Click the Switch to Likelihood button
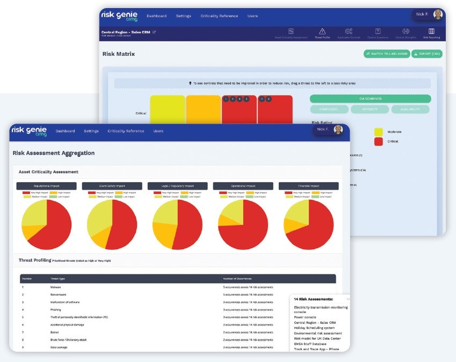 coord(387,54)
